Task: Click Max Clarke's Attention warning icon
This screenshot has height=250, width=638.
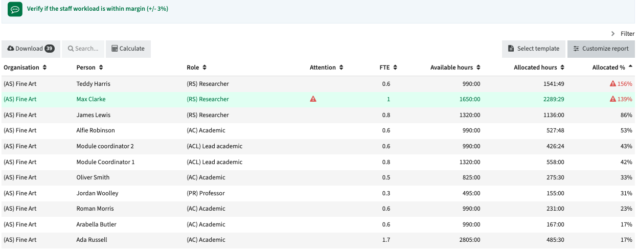Action: (x=313, y=99)
